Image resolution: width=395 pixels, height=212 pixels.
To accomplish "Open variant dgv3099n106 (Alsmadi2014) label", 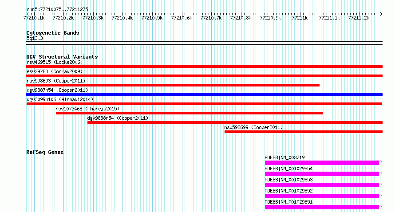I will (x=60, y=99).
